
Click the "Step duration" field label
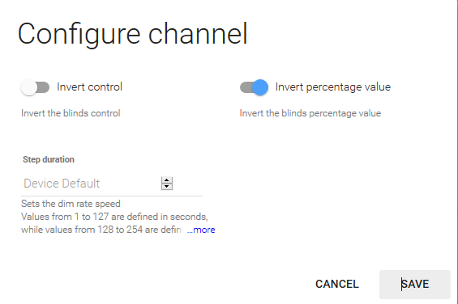[x=49, y=159]
